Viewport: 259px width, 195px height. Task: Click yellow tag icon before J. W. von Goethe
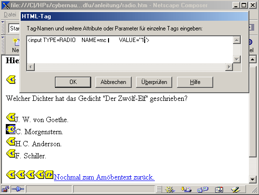click(11, 117)
